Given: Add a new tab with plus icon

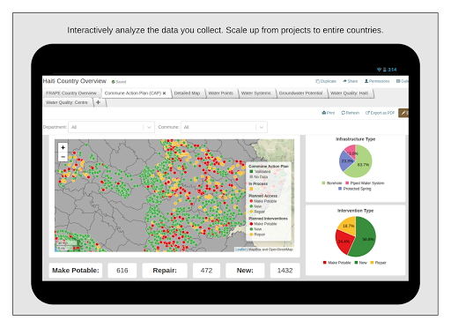Looking at the screenshot, I should click(98, 102).
